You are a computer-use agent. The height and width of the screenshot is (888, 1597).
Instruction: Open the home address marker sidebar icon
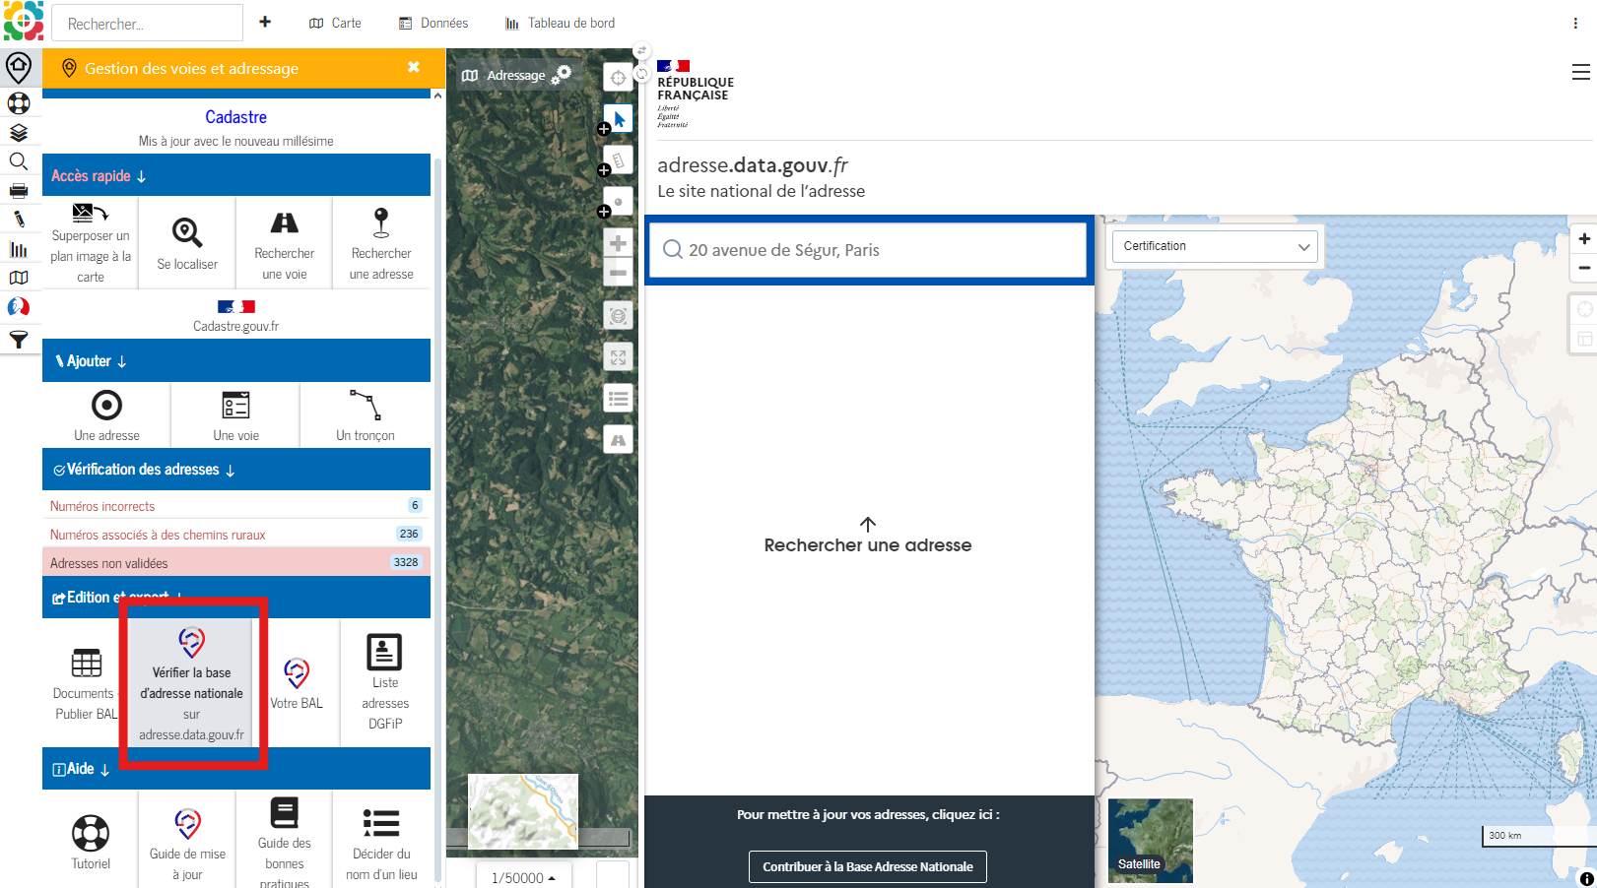click(x=19, y=68)
